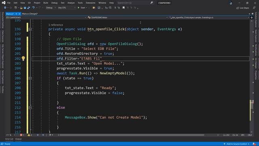Click the feedback icon beside Live Share

pyautogui.click(x=254, y=8)
